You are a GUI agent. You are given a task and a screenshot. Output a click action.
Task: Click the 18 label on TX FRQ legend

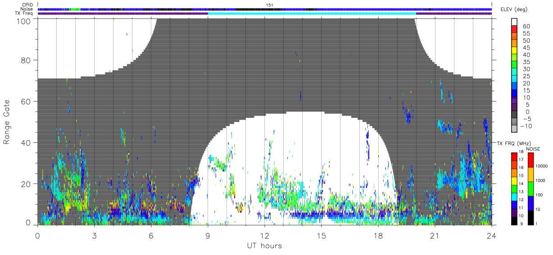pyautogui.click(x=520, y=152)
